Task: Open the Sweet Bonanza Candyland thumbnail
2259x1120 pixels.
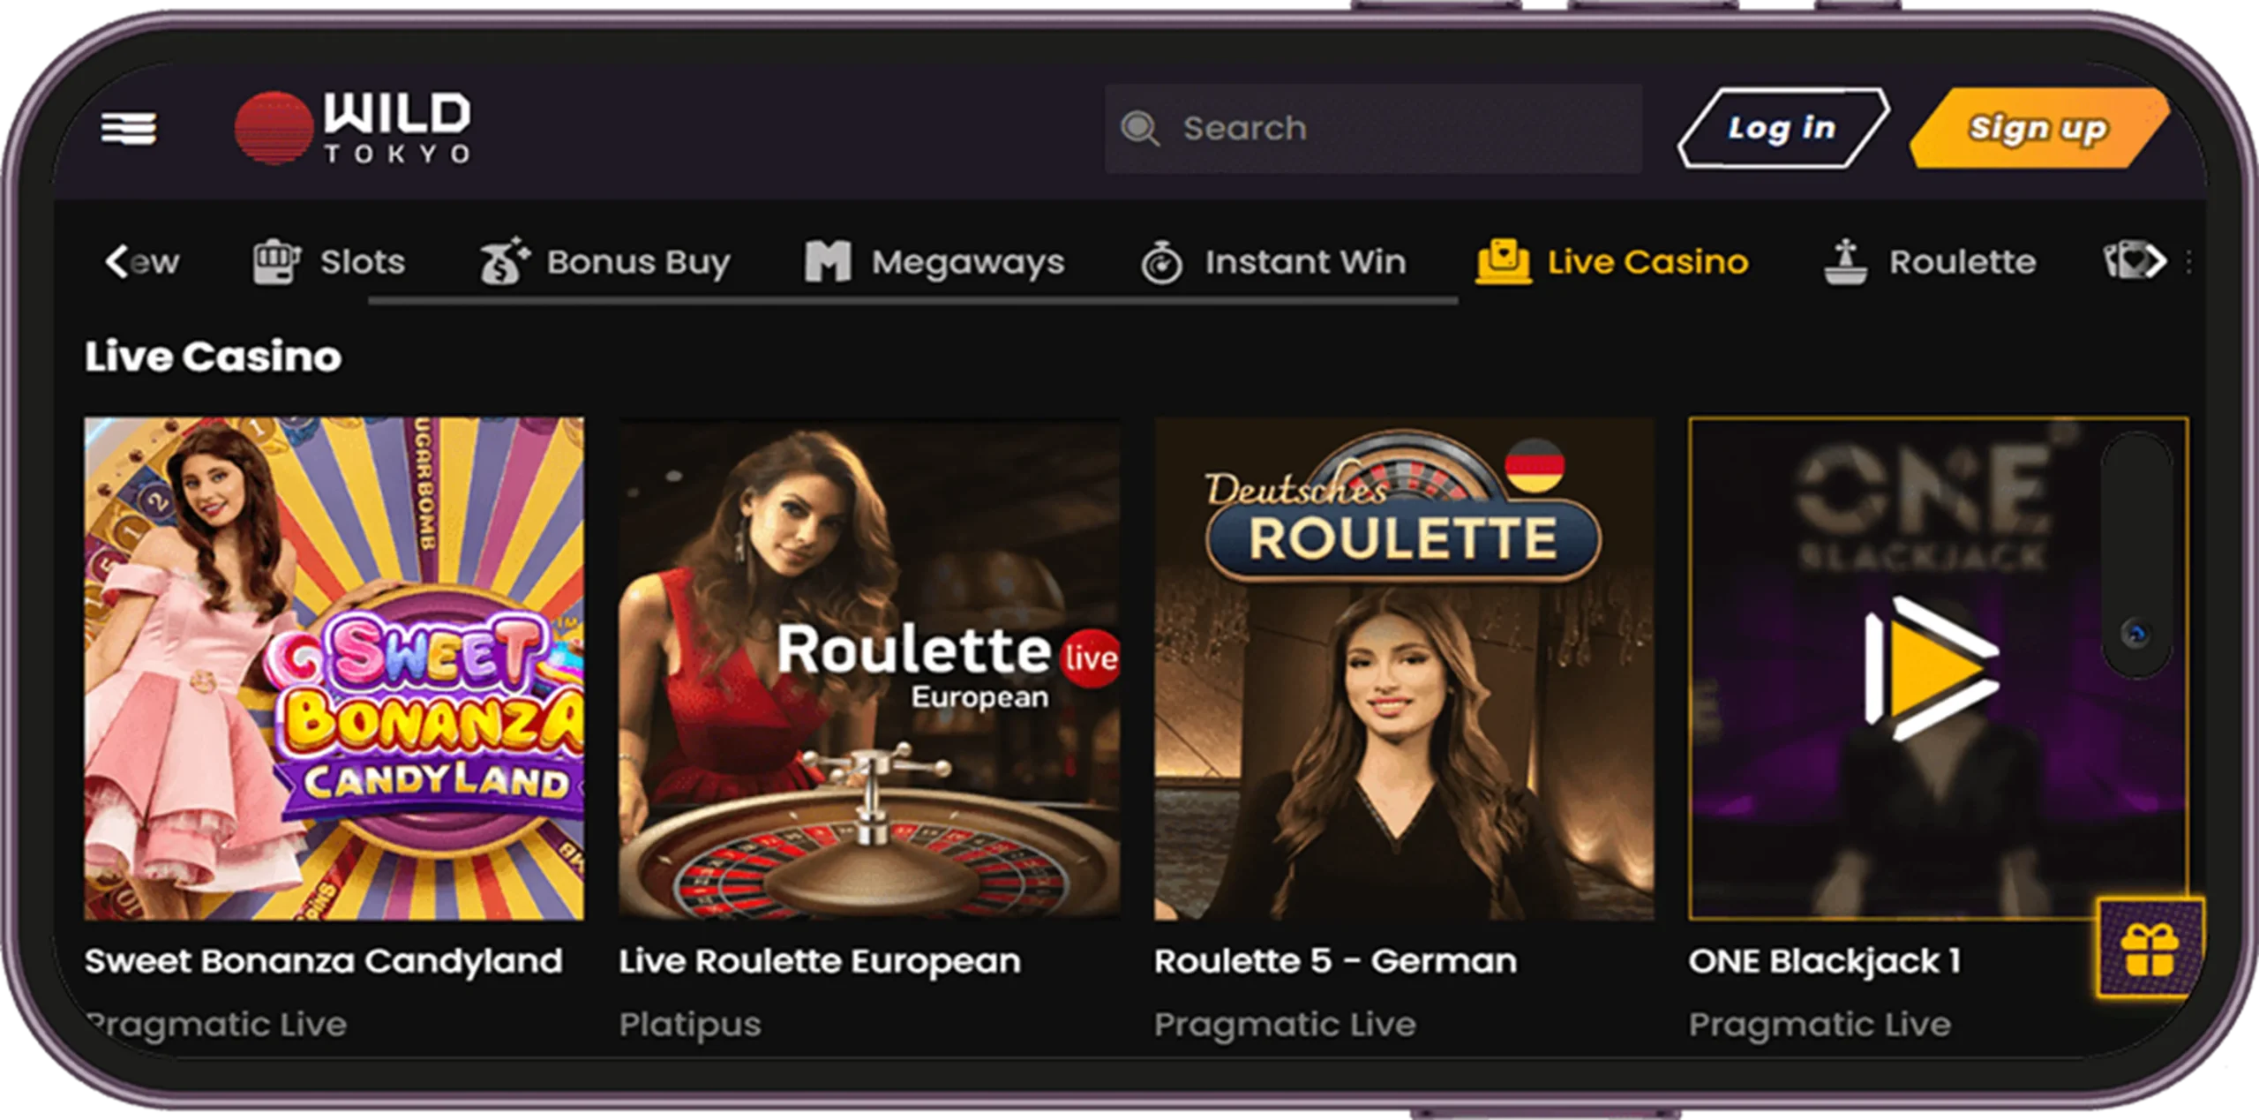Action: pyautogui.click(x=334, y=668)
